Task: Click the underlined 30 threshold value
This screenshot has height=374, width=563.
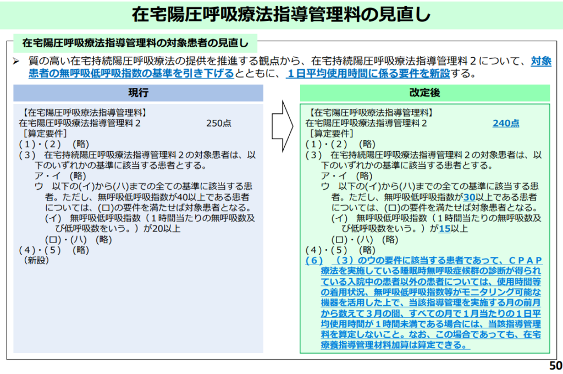Action: coord(469,197)
